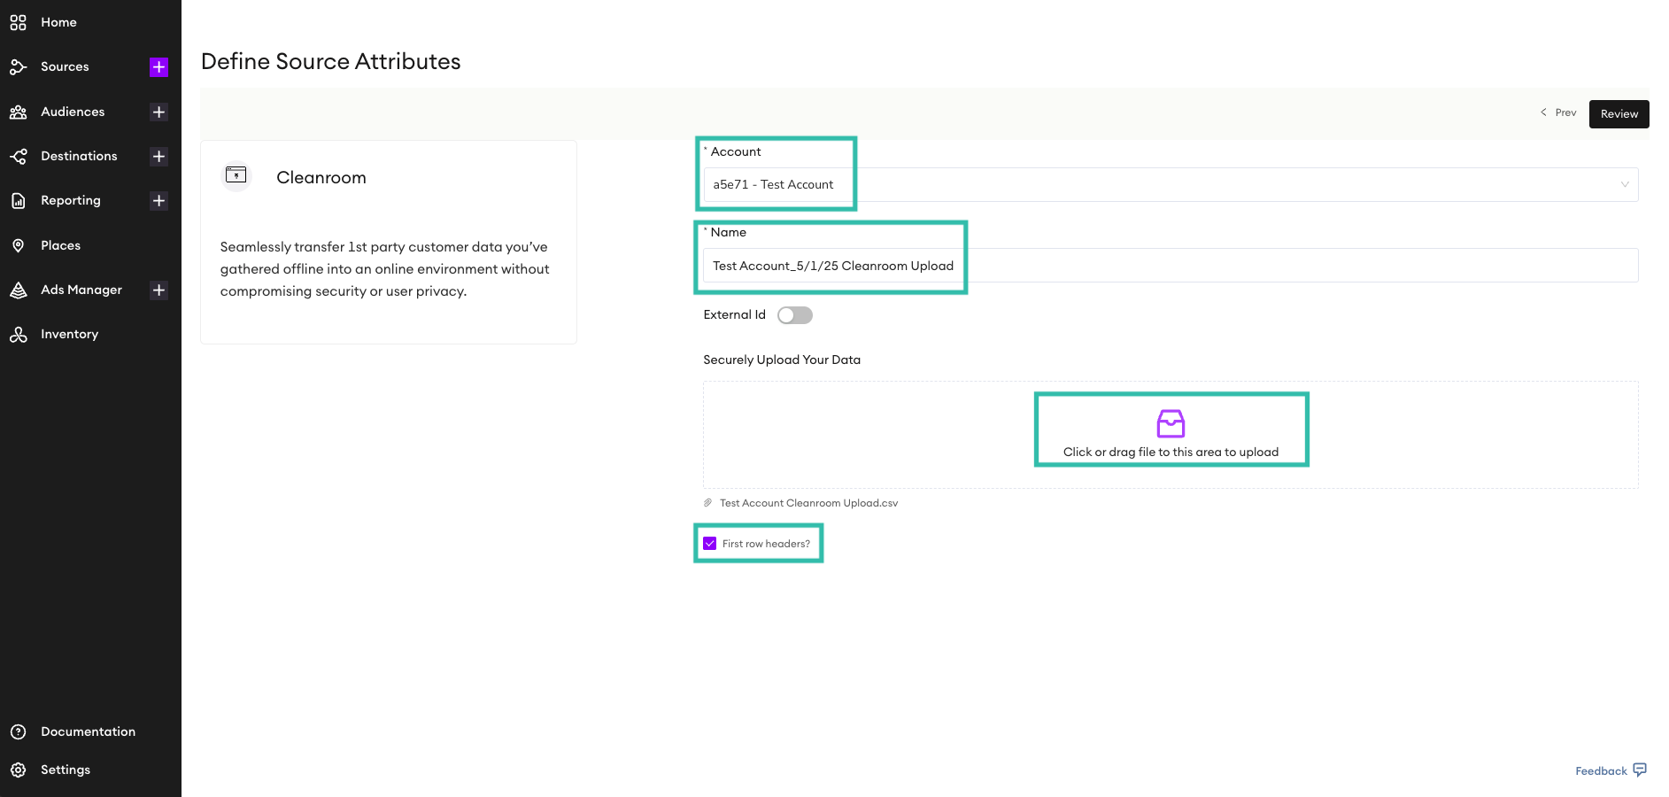This screenshot has width=1669, height=797.
Task: Create new ad via Ads Manager plus
Action: tap(158, 290)
